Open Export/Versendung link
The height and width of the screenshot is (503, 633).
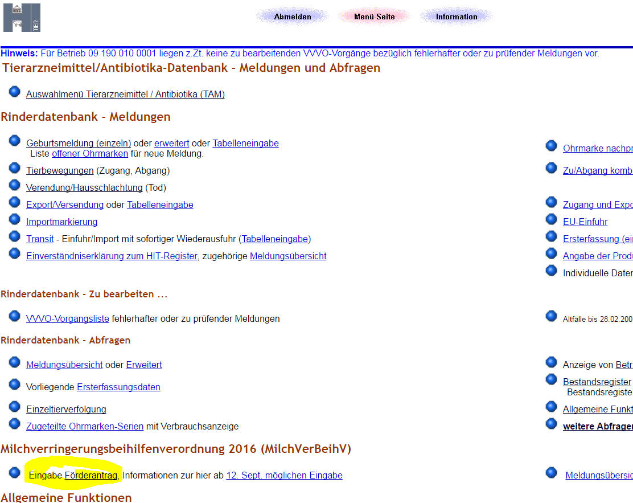pos(65,205)
